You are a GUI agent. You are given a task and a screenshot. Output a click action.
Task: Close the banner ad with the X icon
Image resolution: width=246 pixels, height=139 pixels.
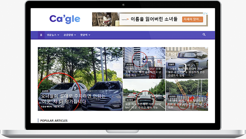(207, 14)
